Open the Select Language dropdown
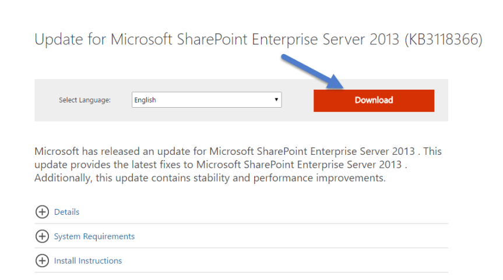This screenshot has height=280, width=503. click(206, 100)
